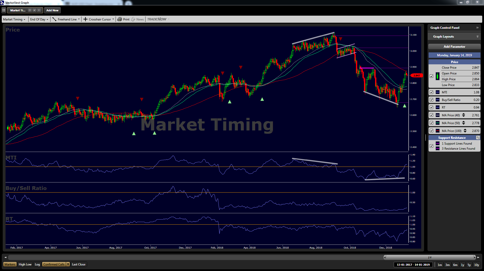Open the TradeNow dropdown arrow
The height and width of the screenshot is (271, 484).
click(x=169, y=19)
